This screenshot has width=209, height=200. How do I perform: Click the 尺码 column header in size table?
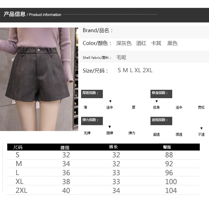pyautogui.click(x=18, y=147)
